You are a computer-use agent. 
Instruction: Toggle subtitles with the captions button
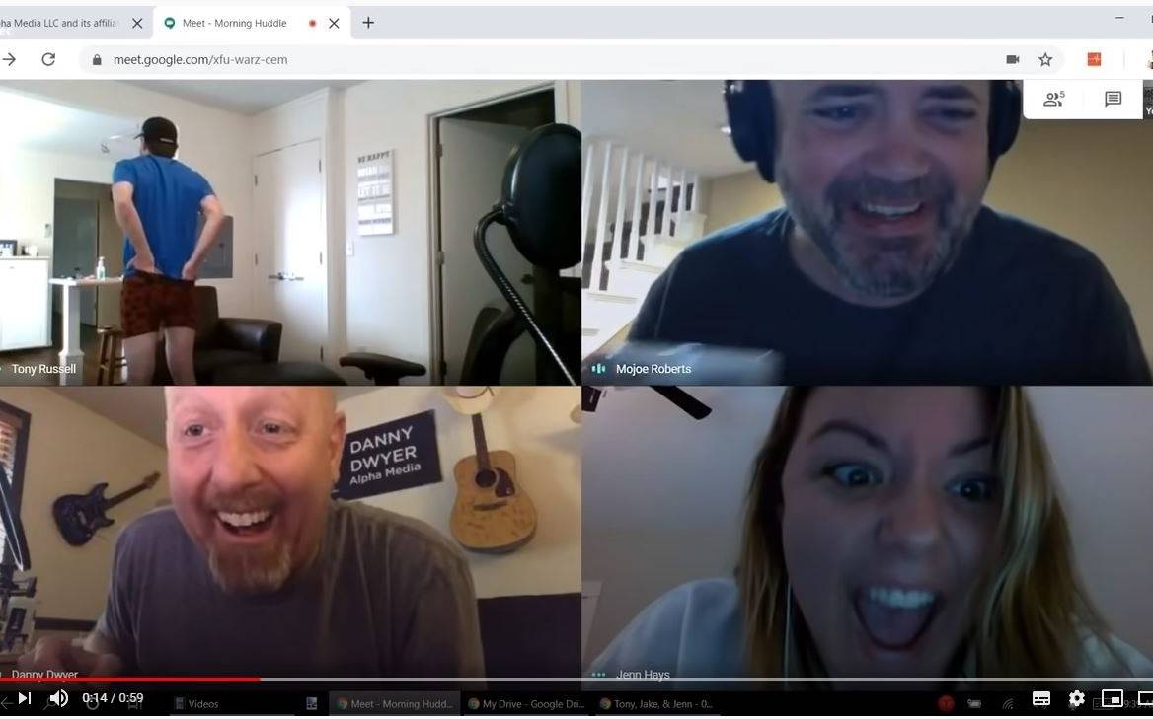[1040, 698]
